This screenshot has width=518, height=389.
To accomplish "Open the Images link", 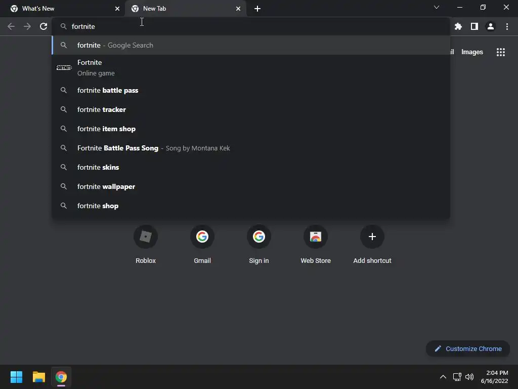I will [472, 52].
